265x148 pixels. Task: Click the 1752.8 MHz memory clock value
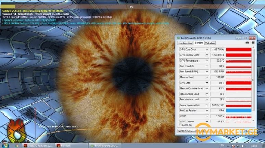217,55
